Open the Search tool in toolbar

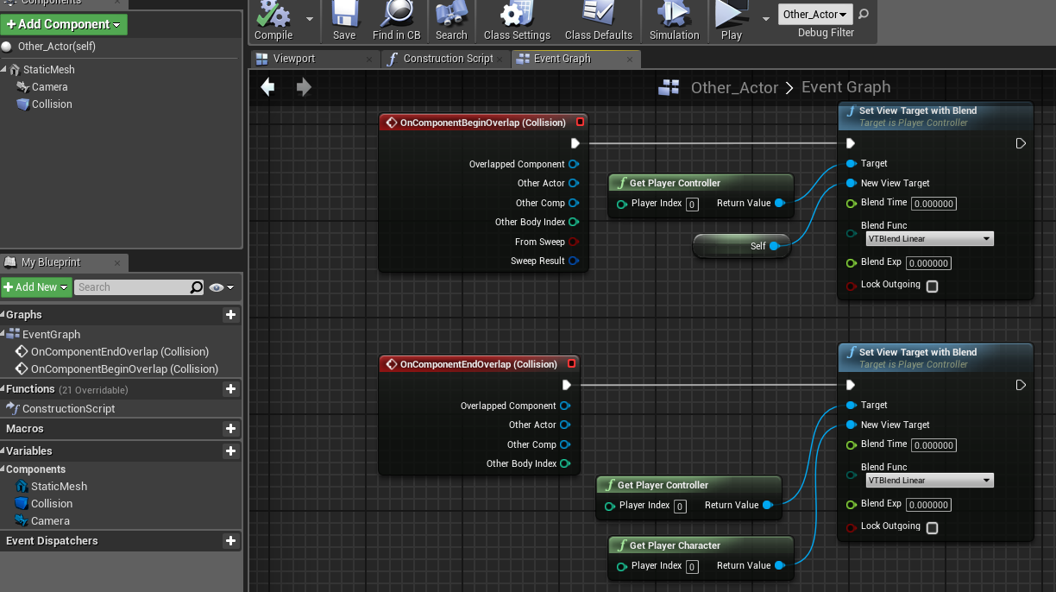(451, 21)
